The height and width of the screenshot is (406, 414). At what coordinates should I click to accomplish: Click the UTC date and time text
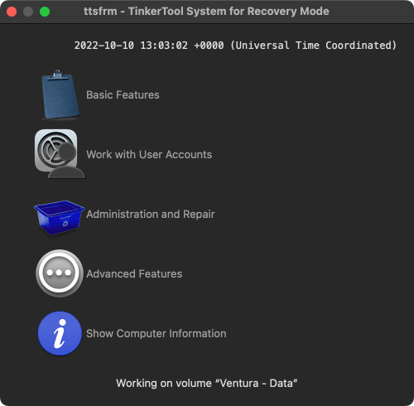coord(235,46)
